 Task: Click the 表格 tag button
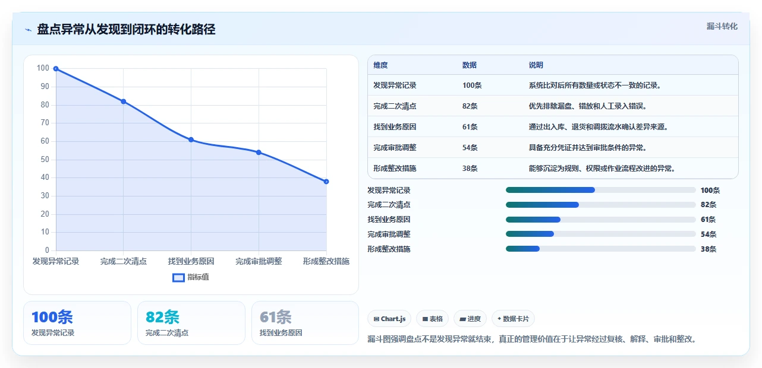coord(432,319)
